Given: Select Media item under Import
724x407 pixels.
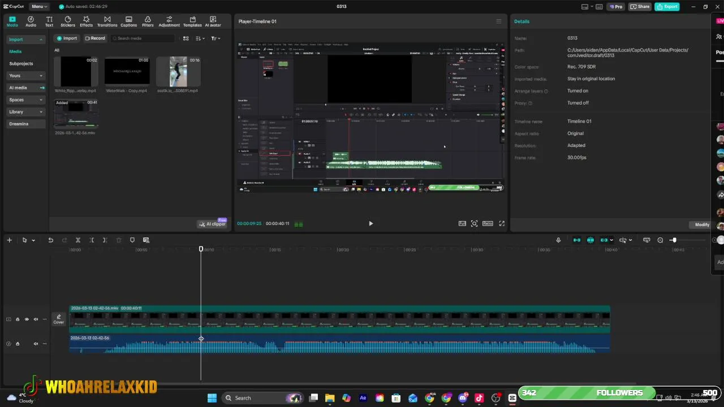Looking at the screenshot, I should [x=15, y=51].
